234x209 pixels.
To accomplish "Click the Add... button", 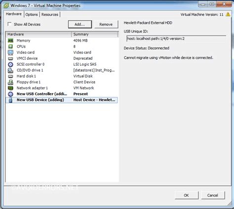I will tap(80, 24).
